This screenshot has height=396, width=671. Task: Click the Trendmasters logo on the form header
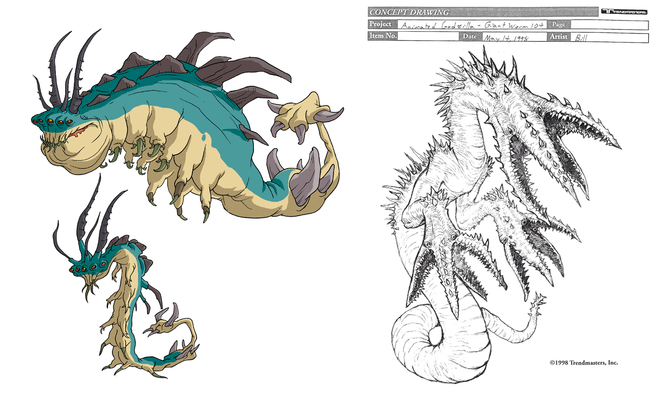624,12
